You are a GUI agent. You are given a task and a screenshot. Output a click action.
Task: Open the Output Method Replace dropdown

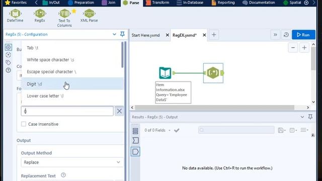coord(72,162)
